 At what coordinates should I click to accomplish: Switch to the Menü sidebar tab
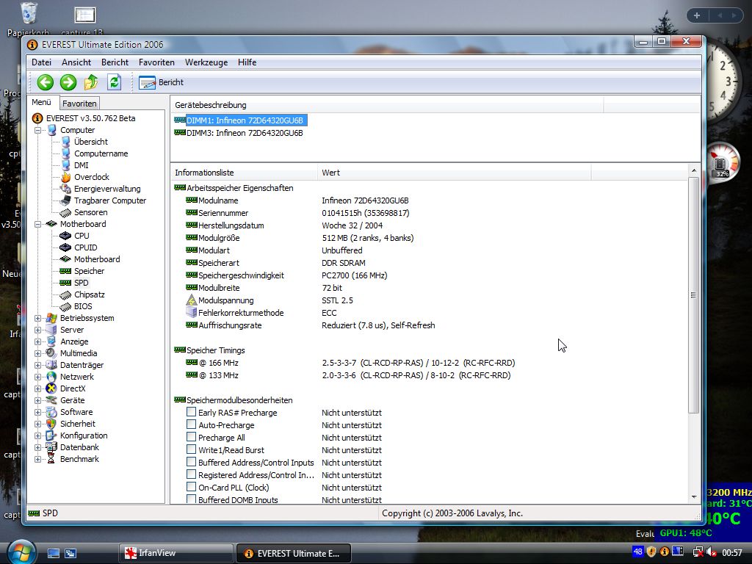click(42, 102)
